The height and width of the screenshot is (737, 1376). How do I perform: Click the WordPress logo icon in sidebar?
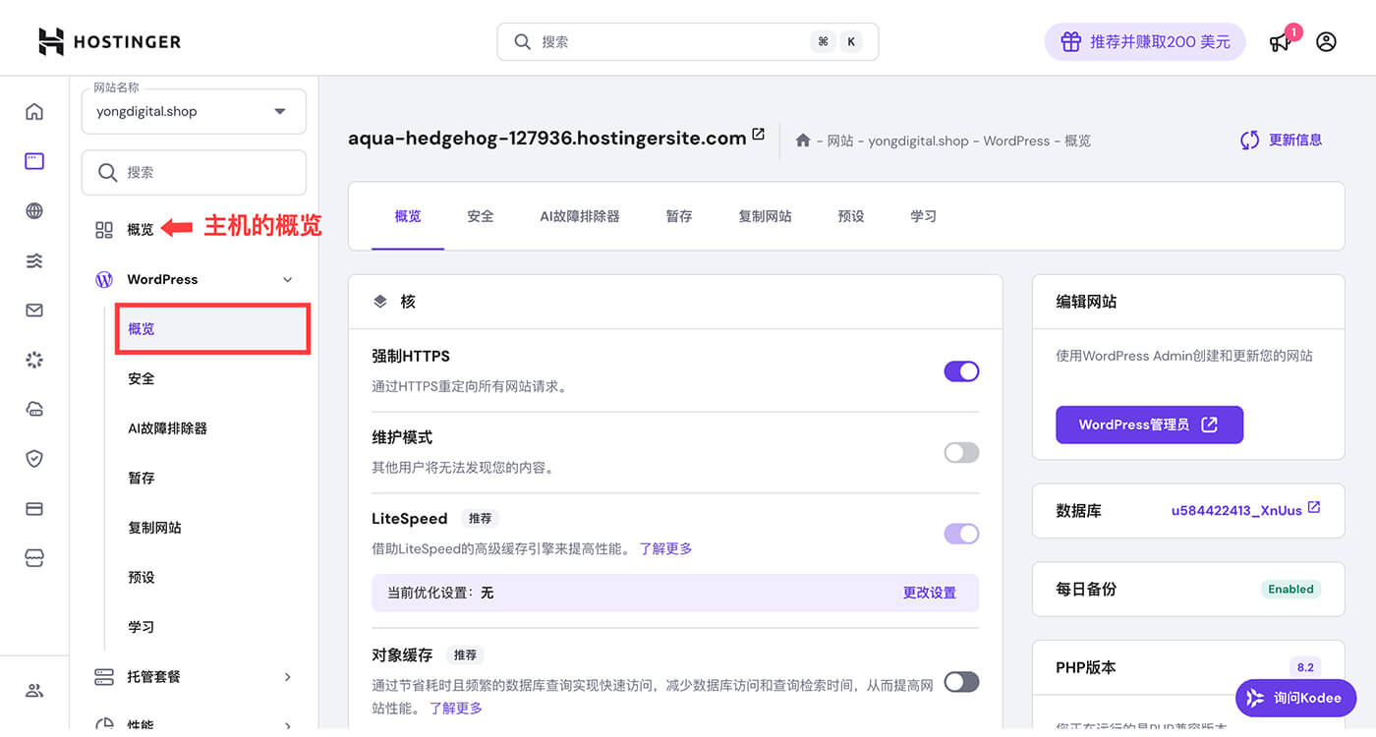[x=104, y=279]
